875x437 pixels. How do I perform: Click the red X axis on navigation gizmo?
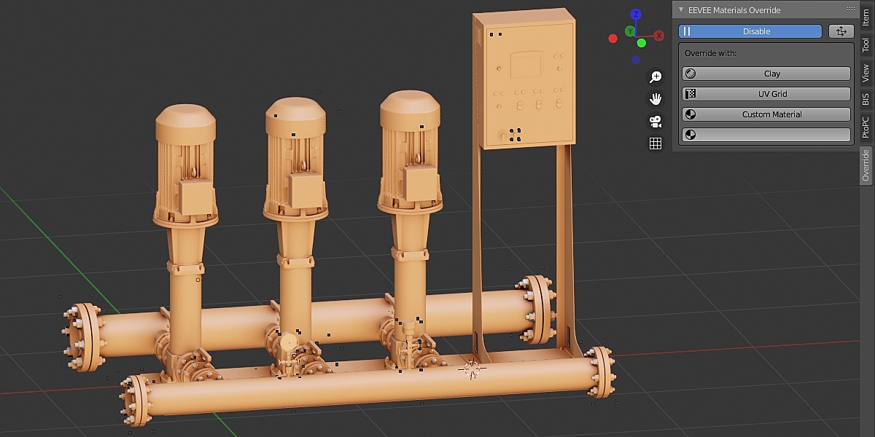[x=659, y=34]
